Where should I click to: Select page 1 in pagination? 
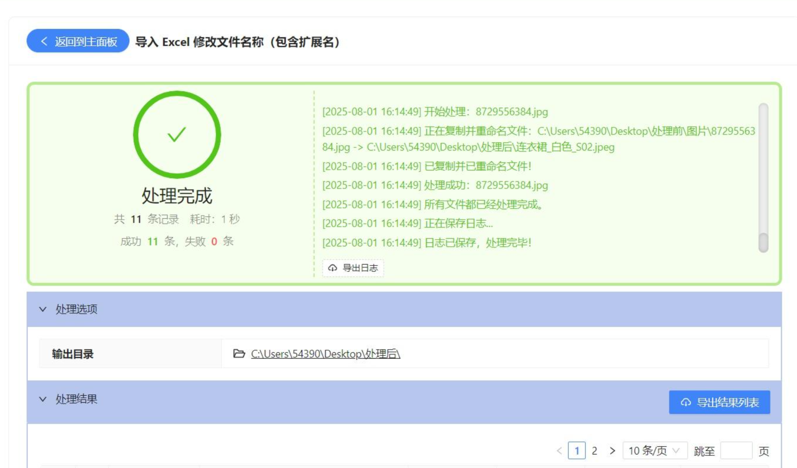[577, 451]
